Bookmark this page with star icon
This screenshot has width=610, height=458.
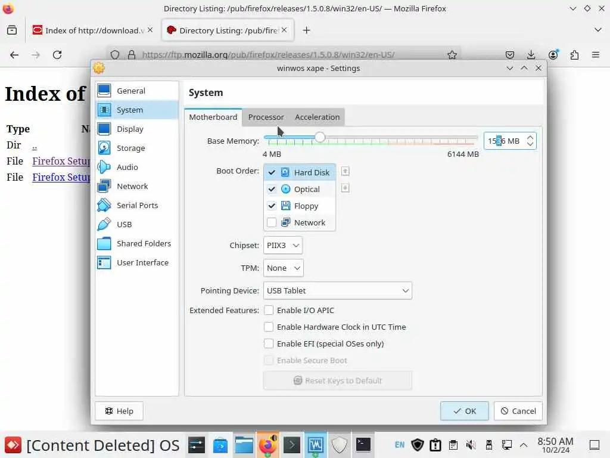point(452,55)
